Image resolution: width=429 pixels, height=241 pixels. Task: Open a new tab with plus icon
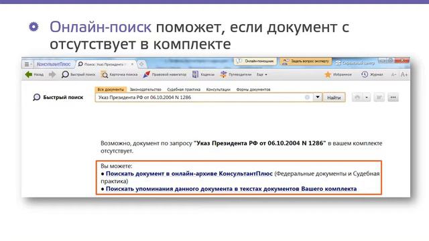(141, 64)
